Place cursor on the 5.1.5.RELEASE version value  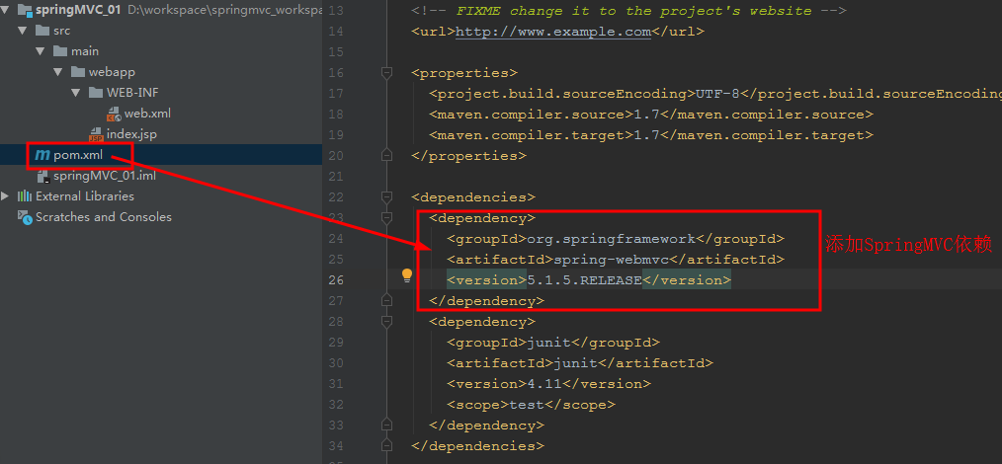584,280
